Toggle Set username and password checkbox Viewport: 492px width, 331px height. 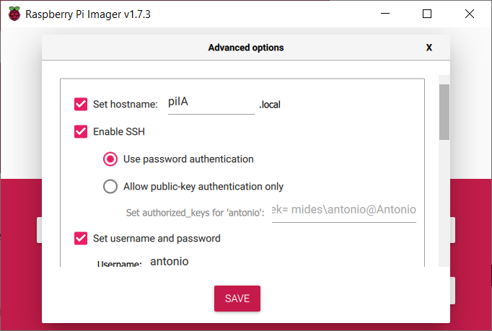(81, 238)
